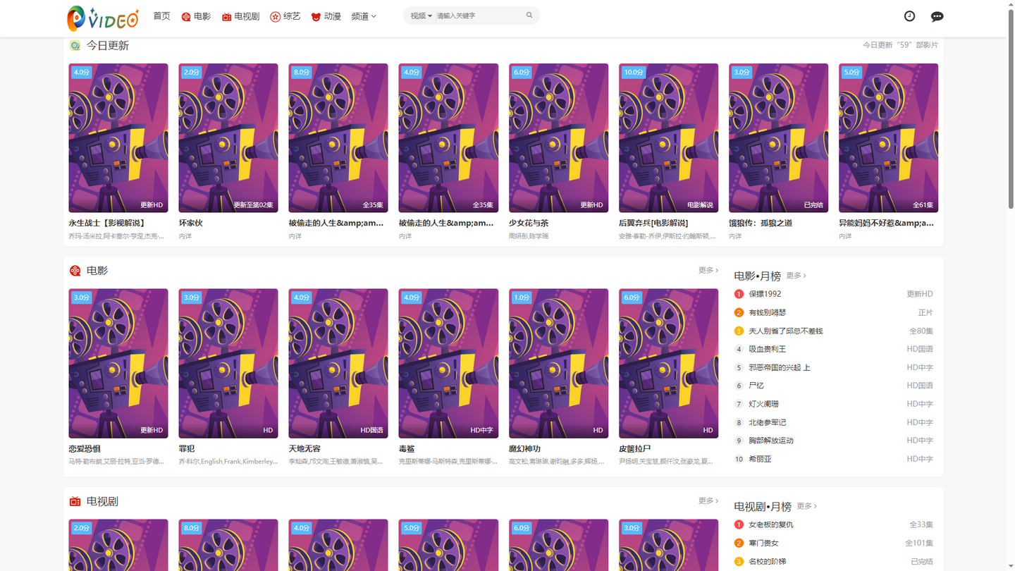This screenshot has width=1015, height=571.
Task: Open the 视频 search type dropdown
Action: 421,16
